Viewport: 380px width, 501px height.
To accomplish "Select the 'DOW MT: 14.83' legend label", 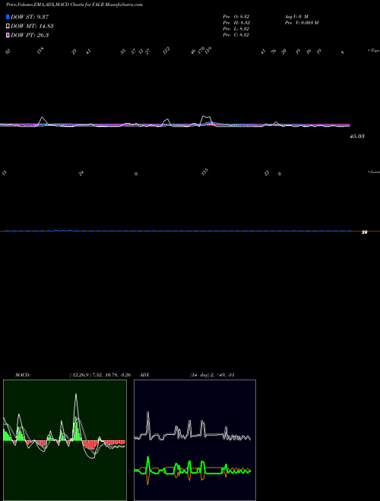I will (x=32, y=27).
